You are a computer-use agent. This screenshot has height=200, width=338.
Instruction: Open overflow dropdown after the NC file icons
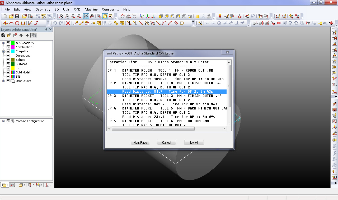(x=54, y=17)
